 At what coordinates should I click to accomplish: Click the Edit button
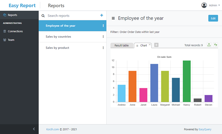tap(213, 18)
